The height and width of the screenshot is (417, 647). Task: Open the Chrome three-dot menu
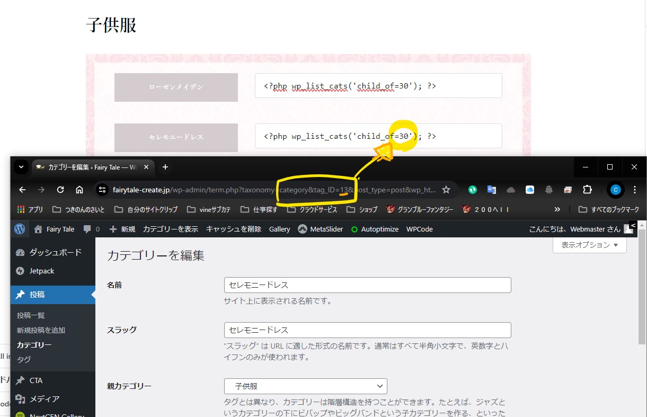pos(634,190)
